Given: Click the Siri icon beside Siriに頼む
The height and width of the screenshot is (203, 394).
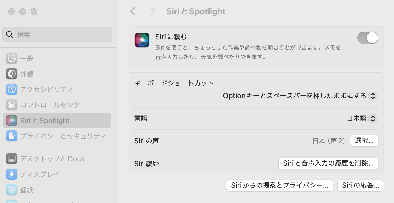Looking at the screenshot, I should click(142, 40).
